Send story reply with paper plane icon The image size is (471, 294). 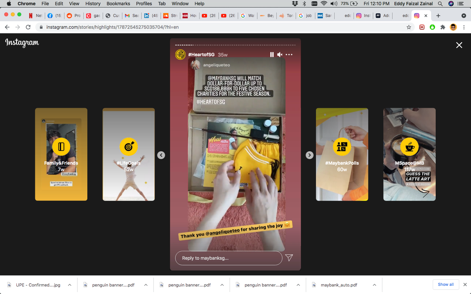pyautogui.click(x=289, y=258)
